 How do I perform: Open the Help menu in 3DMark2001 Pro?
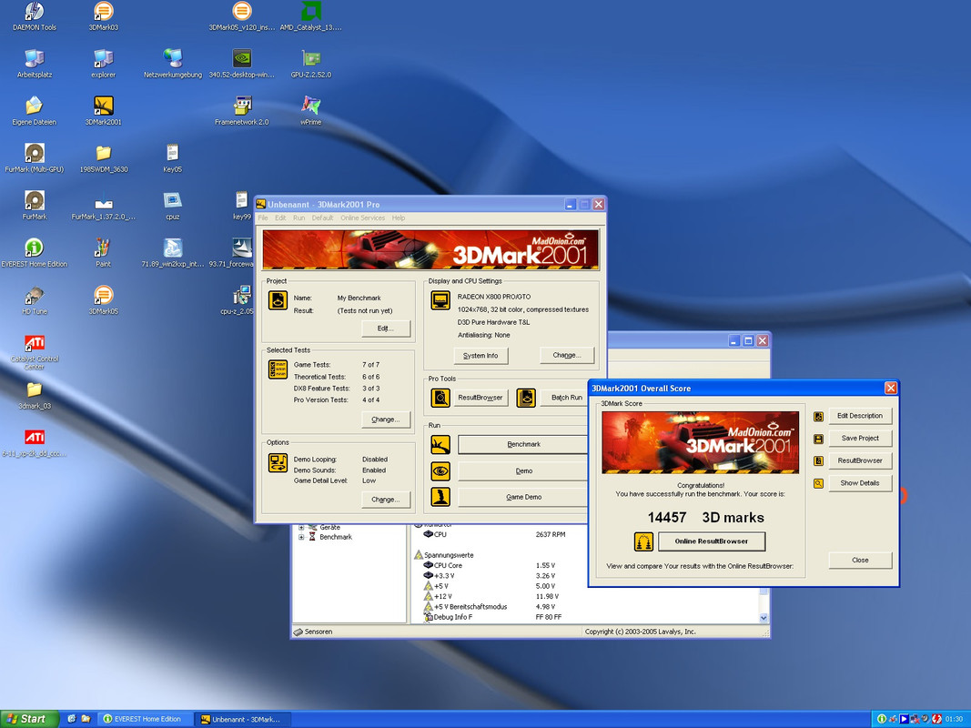pos(399,217)
